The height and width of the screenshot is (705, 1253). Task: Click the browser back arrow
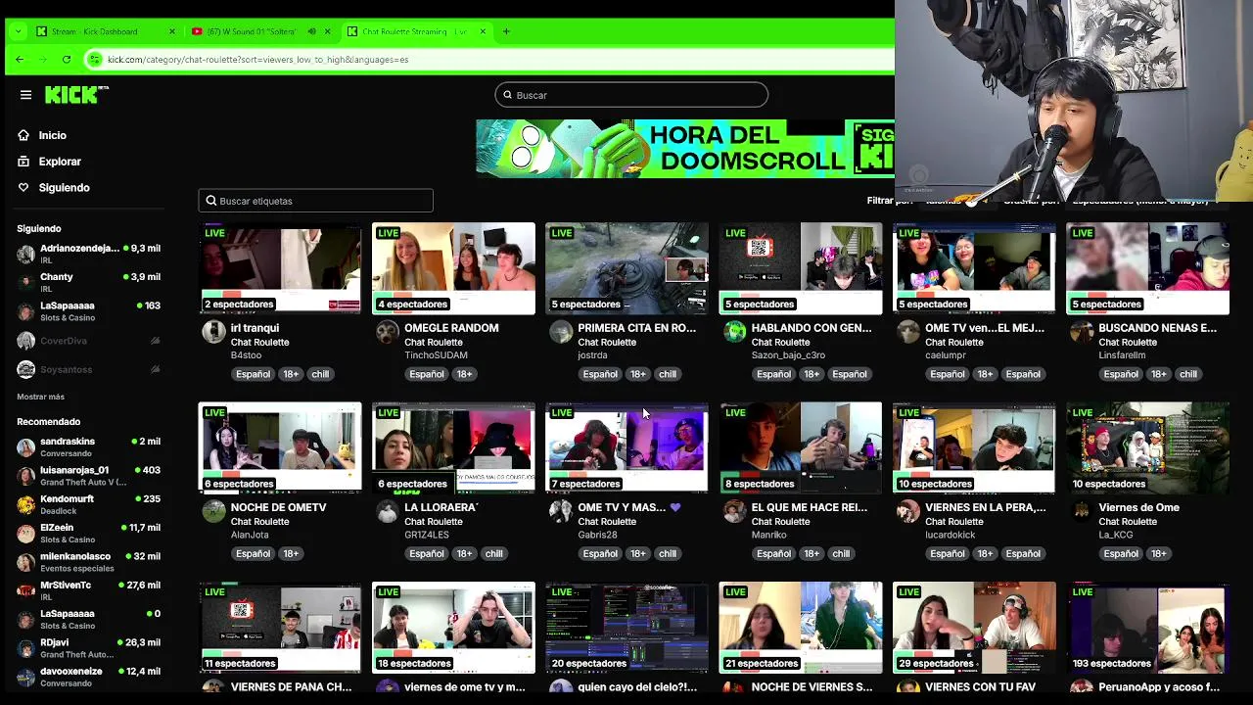click(x=20, y=60)
